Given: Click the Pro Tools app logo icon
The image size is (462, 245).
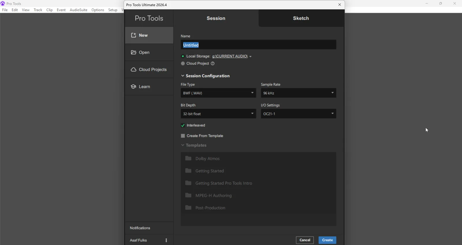Looking at the screenshot, I should [x=3, y=3].
